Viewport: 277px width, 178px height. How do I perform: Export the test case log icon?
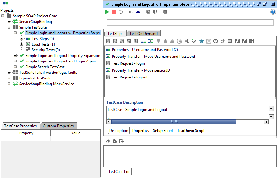[x=122, y=141]
